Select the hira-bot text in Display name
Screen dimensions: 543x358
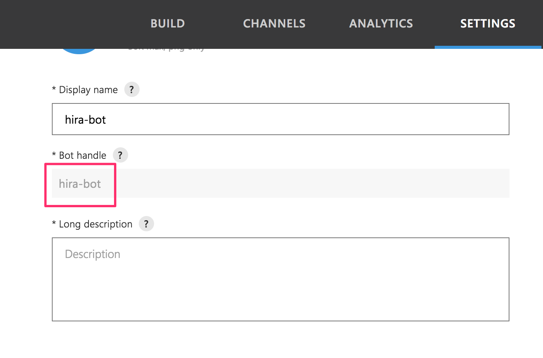pos(85,119)
